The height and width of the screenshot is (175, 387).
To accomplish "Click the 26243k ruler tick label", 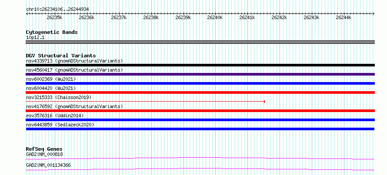I will pos(311,17).
